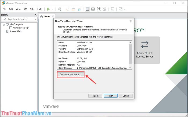Click the Name value Windows 10 x64
Screen dimensions: 188x117
pos(84,42)
